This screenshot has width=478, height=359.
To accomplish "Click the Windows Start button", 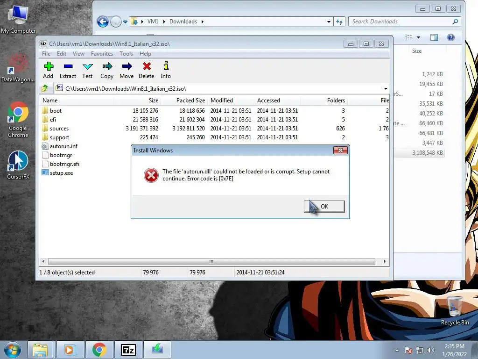I will (13, 350).
